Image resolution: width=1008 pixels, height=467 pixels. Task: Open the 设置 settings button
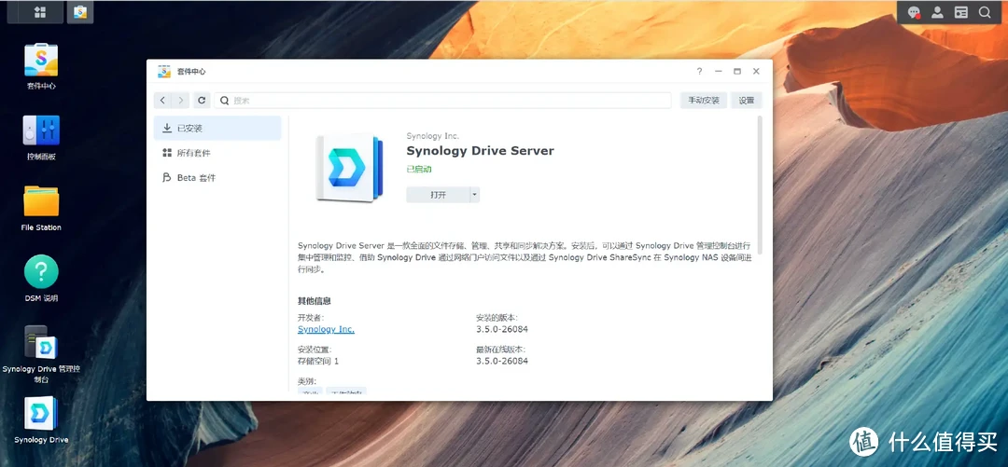(x=747, y=101)
